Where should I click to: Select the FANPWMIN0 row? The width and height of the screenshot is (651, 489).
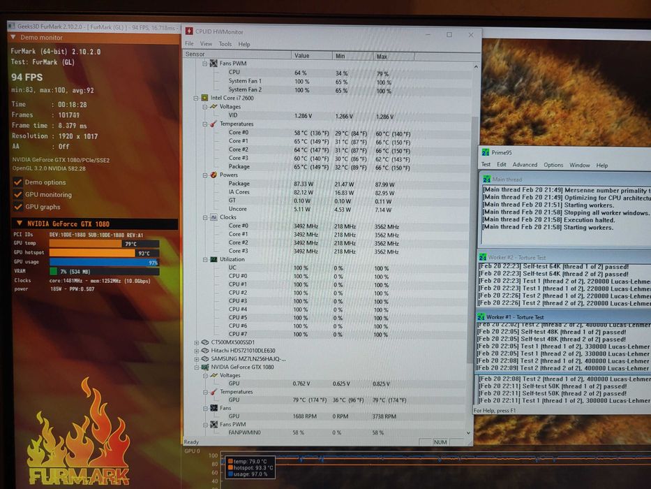[326, 432]
